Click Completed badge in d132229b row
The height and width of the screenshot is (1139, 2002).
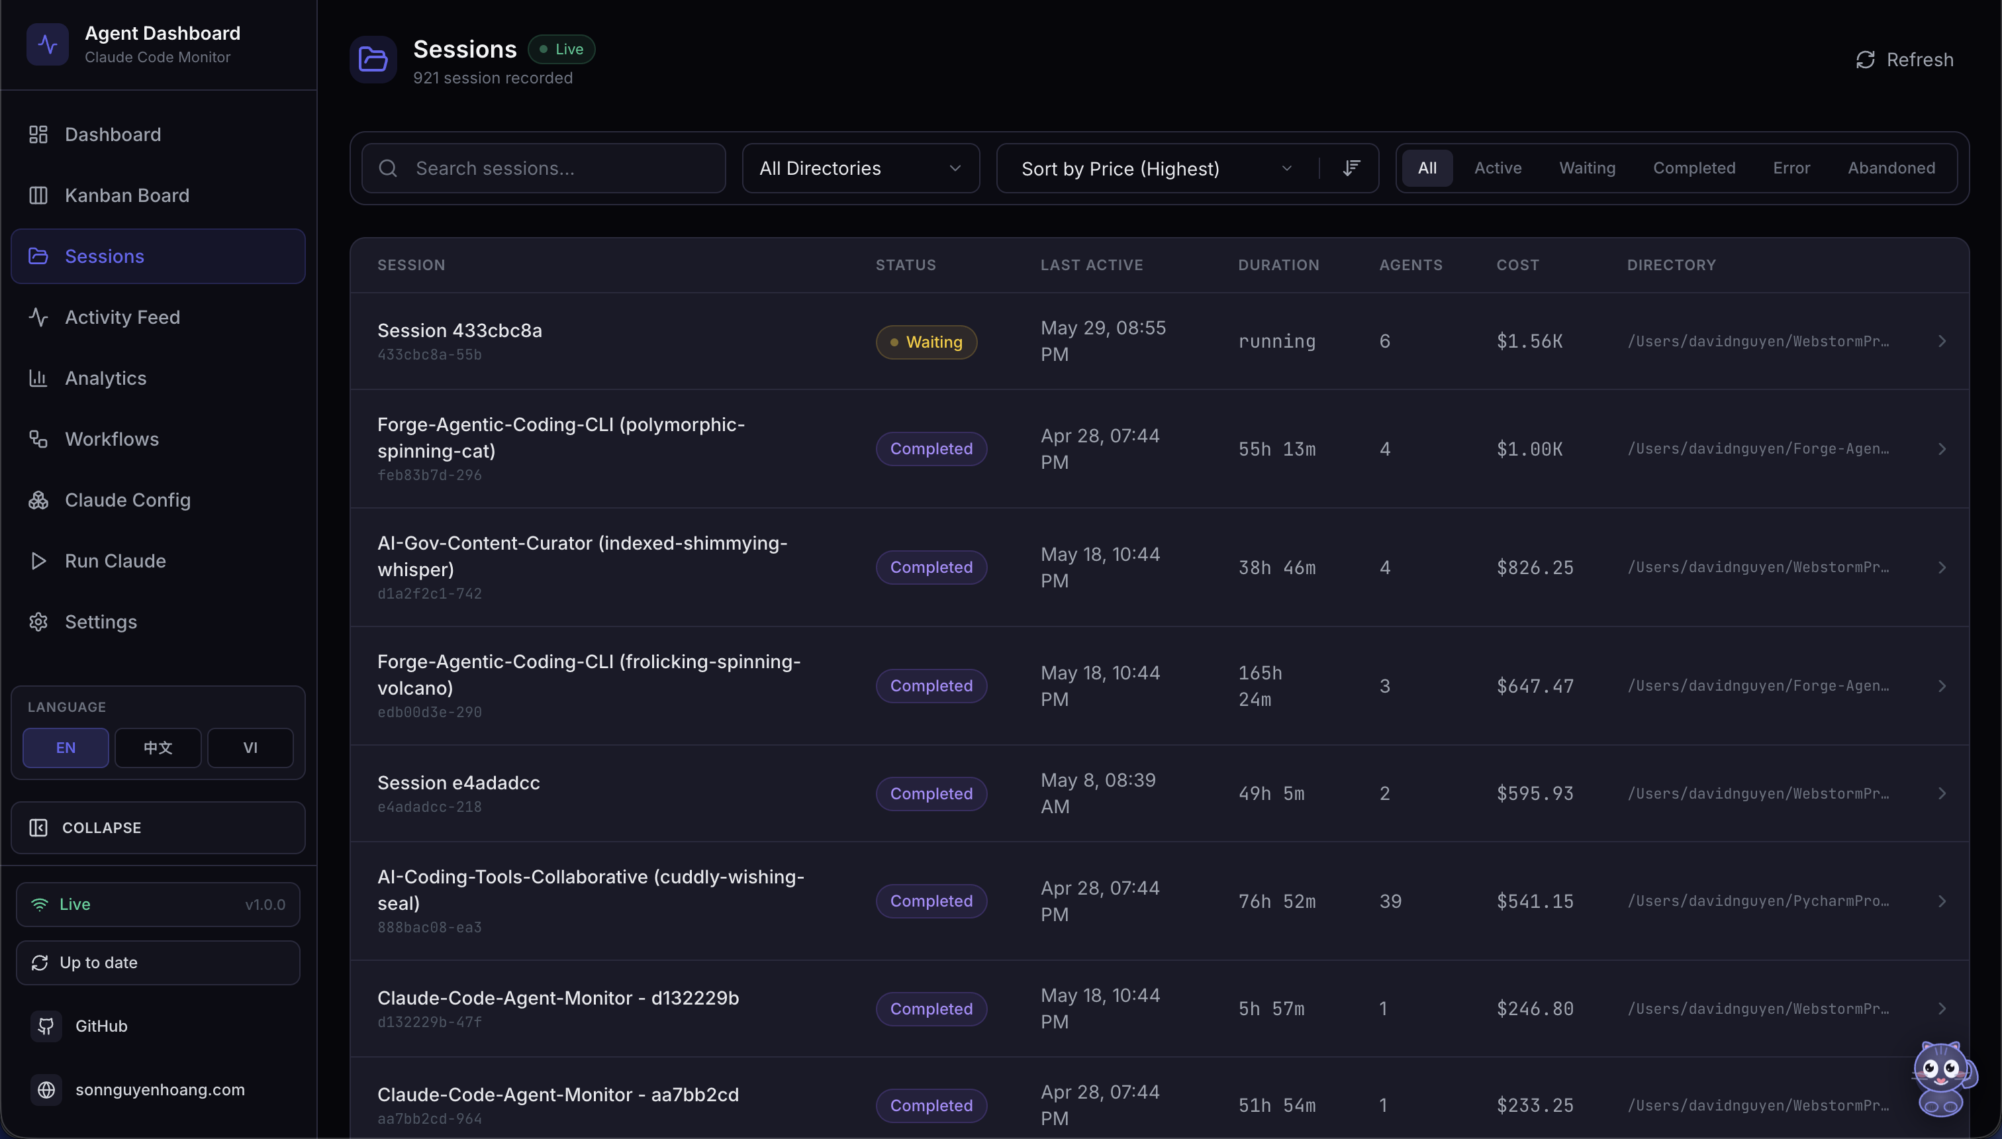point(931,1009)
